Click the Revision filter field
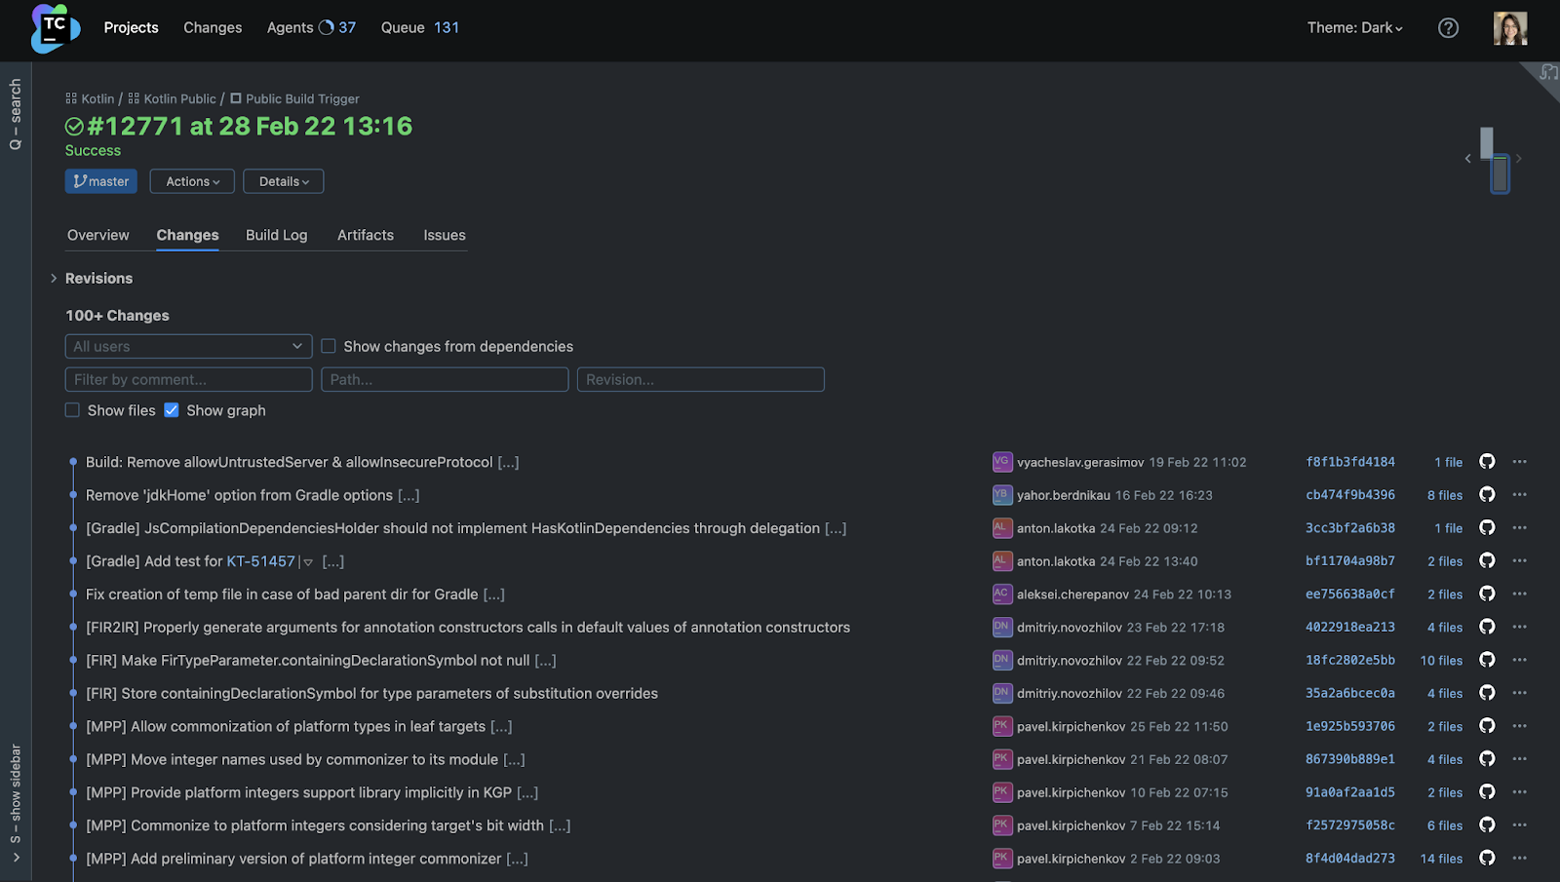The width and height of the screenshot is (1560, 882). 700,379
